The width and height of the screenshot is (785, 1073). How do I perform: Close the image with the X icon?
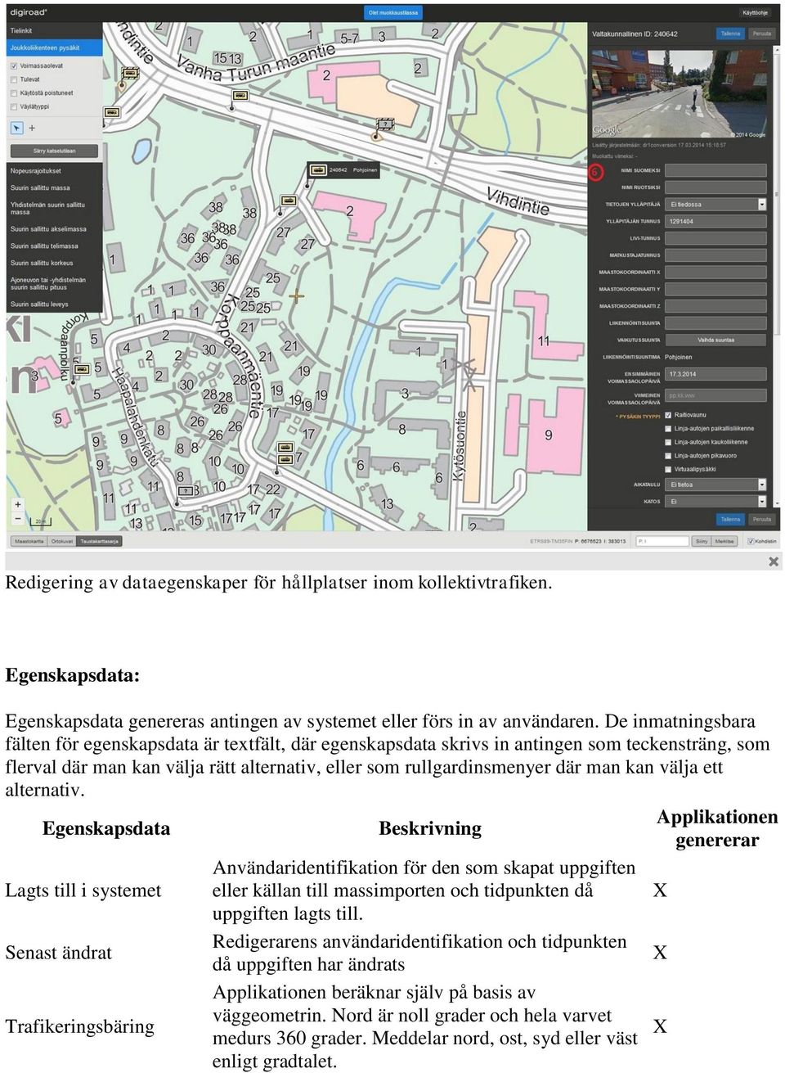click(x=774, y=561)
